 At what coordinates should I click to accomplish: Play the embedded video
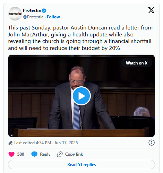pos(81,96)
